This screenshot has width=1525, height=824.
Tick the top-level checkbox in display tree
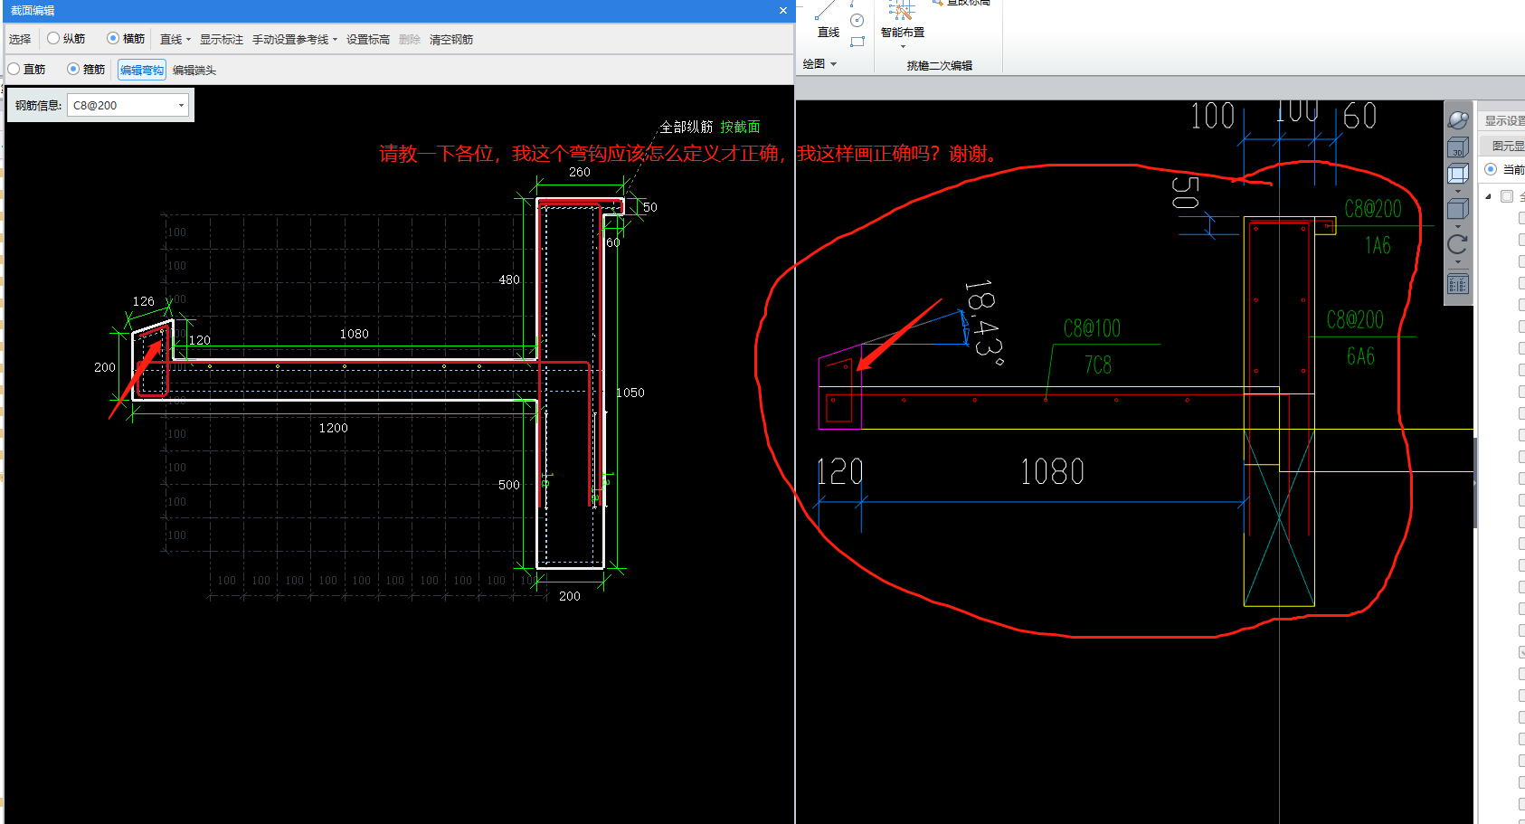(1507, 196)
